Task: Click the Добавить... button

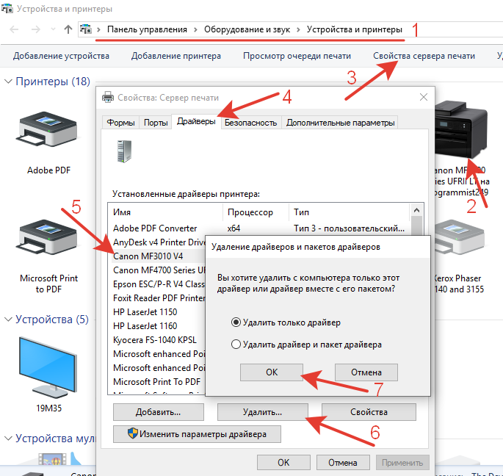Action: [158, 412]
